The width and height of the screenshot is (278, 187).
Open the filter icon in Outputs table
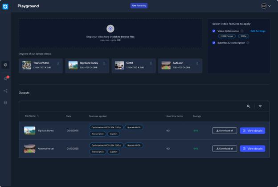tap(260, 106)
